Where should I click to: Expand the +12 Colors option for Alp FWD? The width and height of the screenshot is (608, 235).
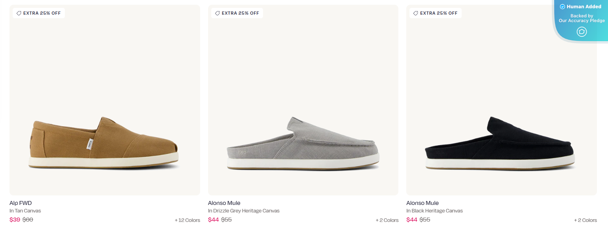pos(186,220)
